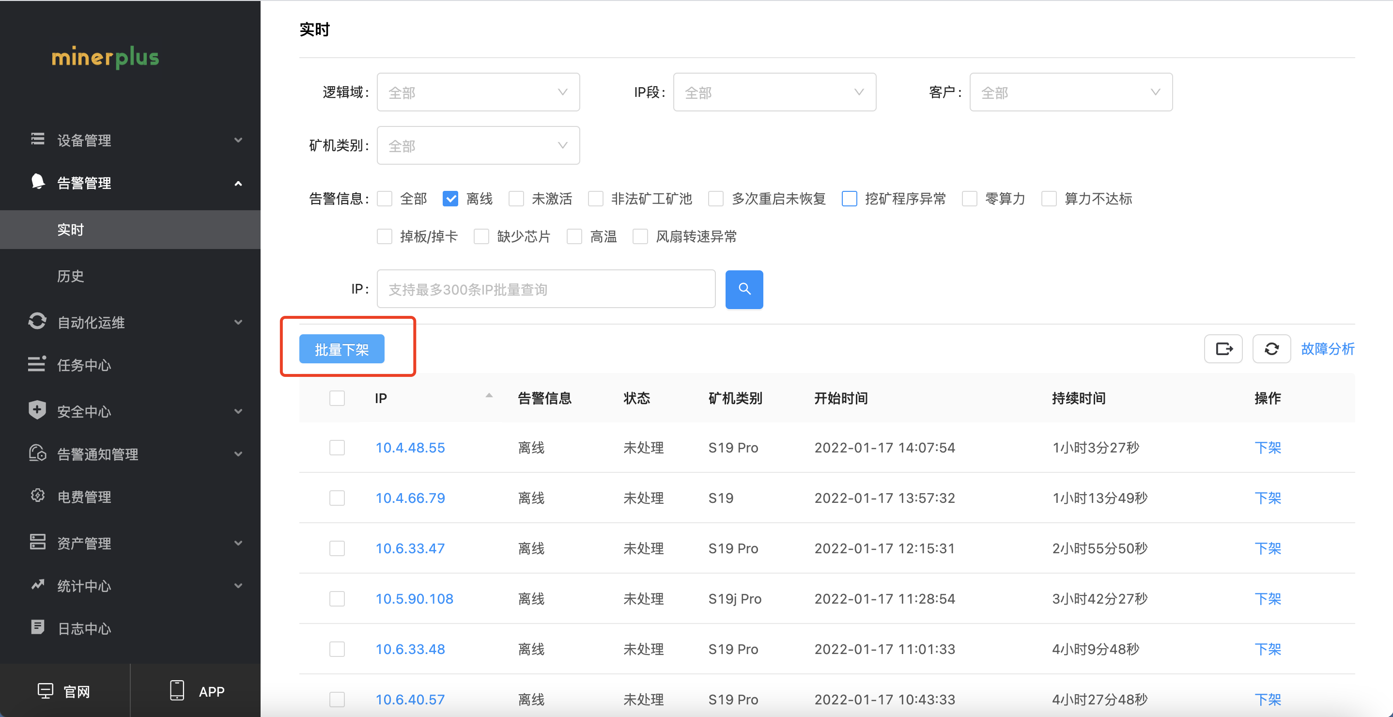
Task: Check the 挖矿程序异常 checkbox
Action: (850, 199)
